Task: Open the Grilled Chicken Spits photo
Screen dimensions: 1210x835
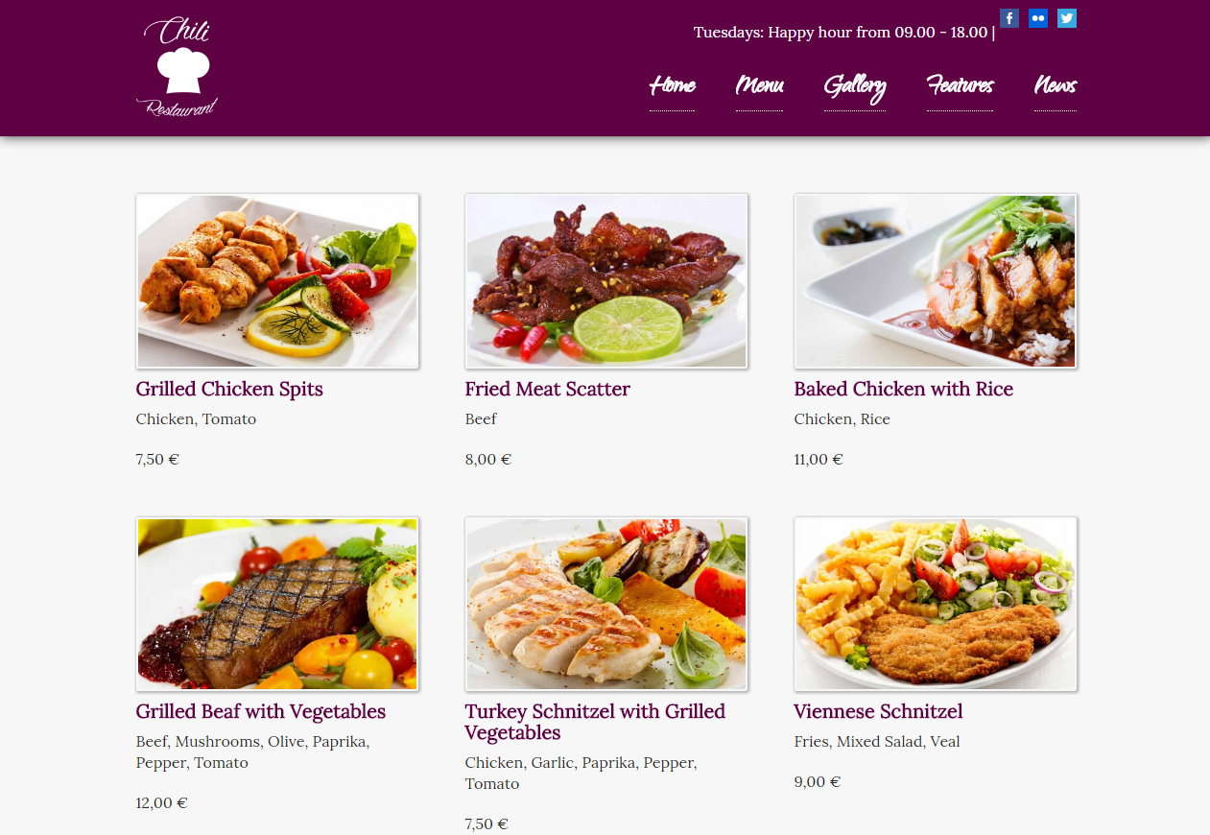Action: pos(277,281)
